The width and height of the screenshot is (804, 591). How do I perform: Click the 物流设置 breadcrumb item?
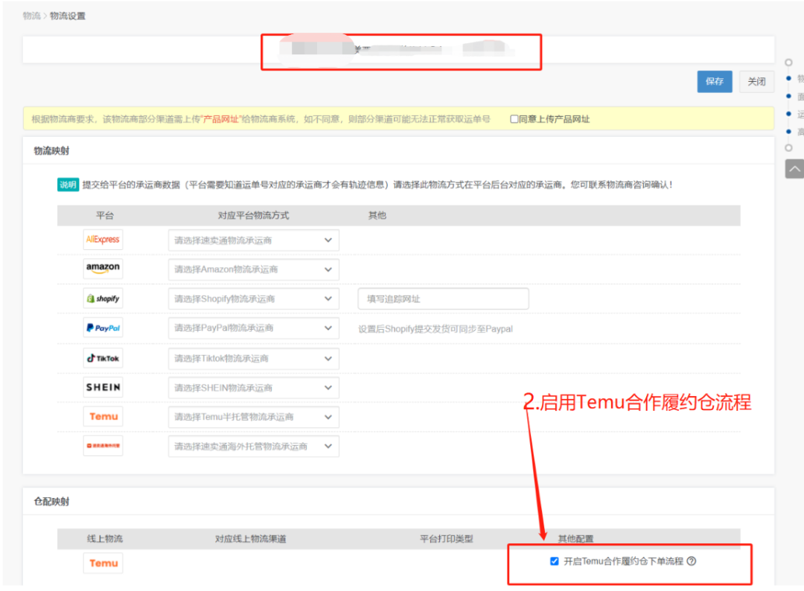tap(68, 16)
